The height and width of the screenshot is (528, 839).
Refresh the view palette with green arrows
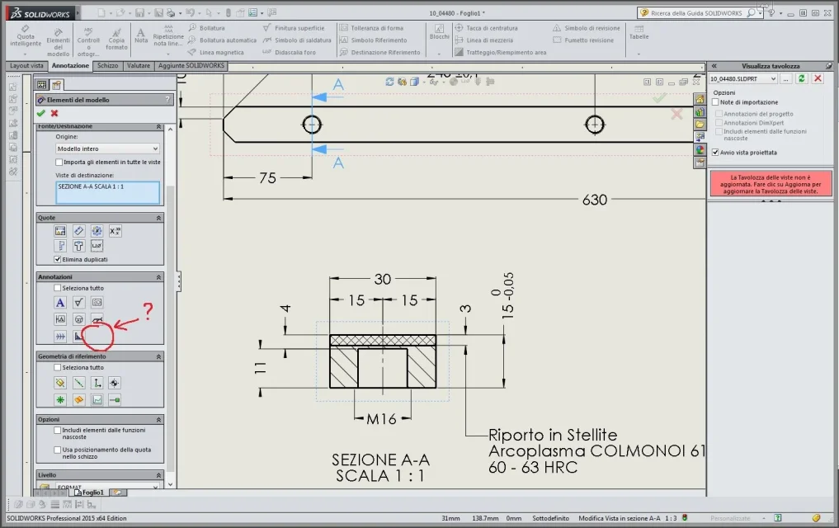coord(801,78)
